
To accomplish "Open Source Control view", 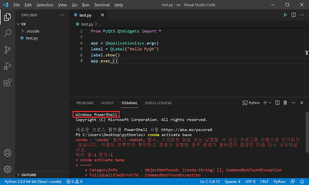I will coord(7,50).
